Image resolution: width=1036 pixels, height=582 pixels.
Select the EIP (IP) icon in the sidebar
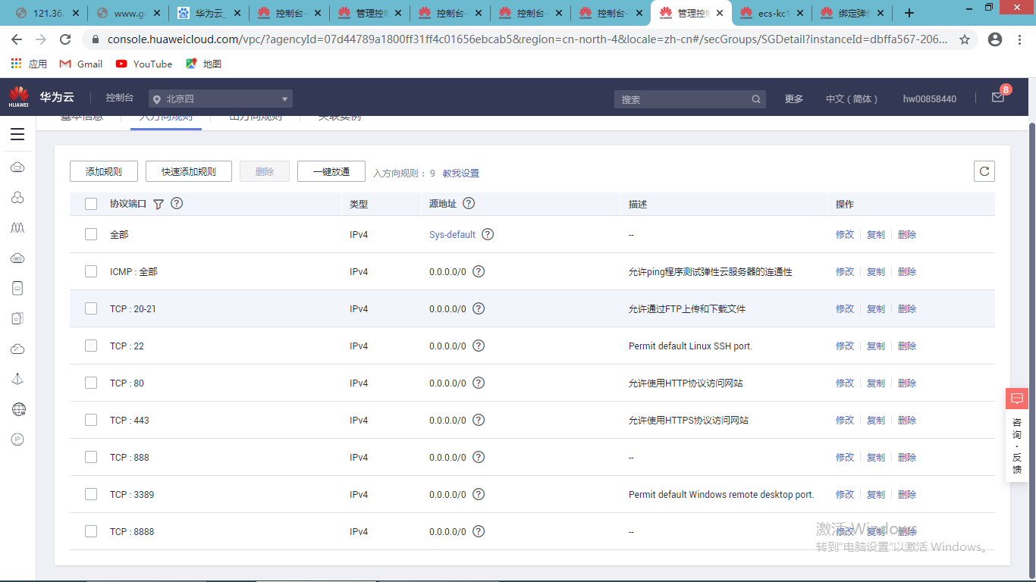click(17, 439)
